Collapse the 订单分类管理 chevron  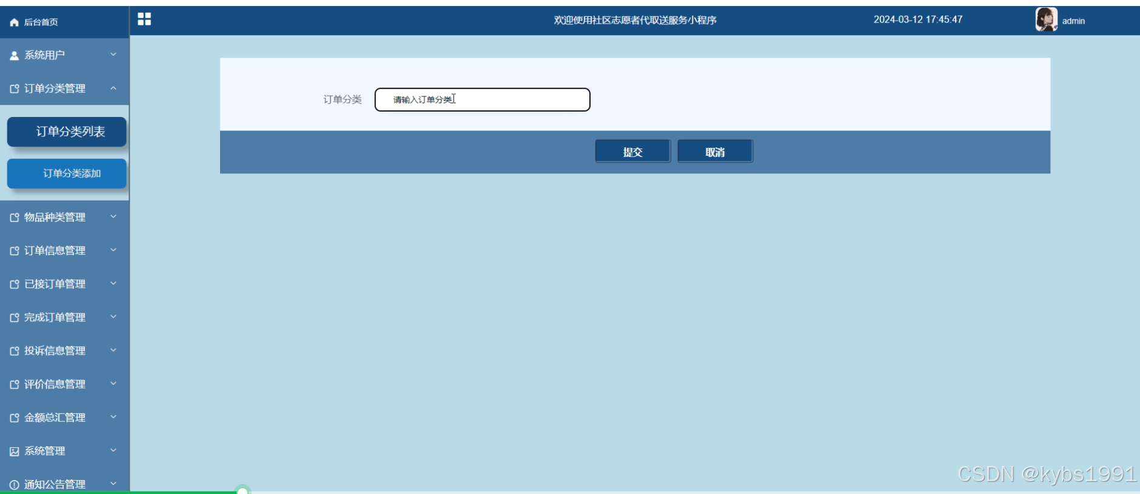click(113, 88)
